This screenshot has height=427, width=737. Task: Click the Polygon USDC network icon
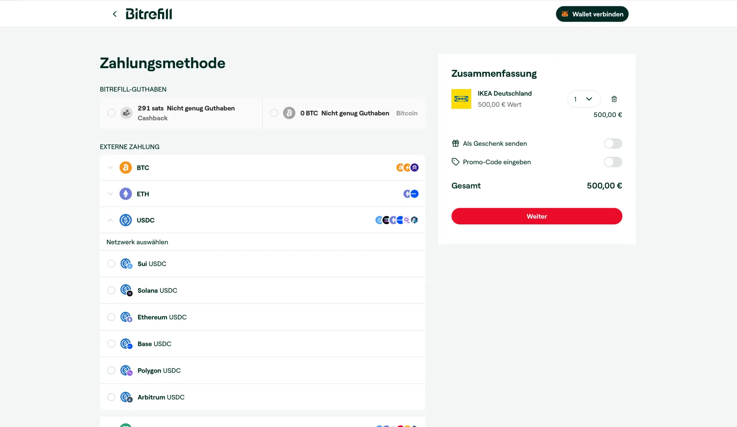pyautogui.click(x=126, y=371)
